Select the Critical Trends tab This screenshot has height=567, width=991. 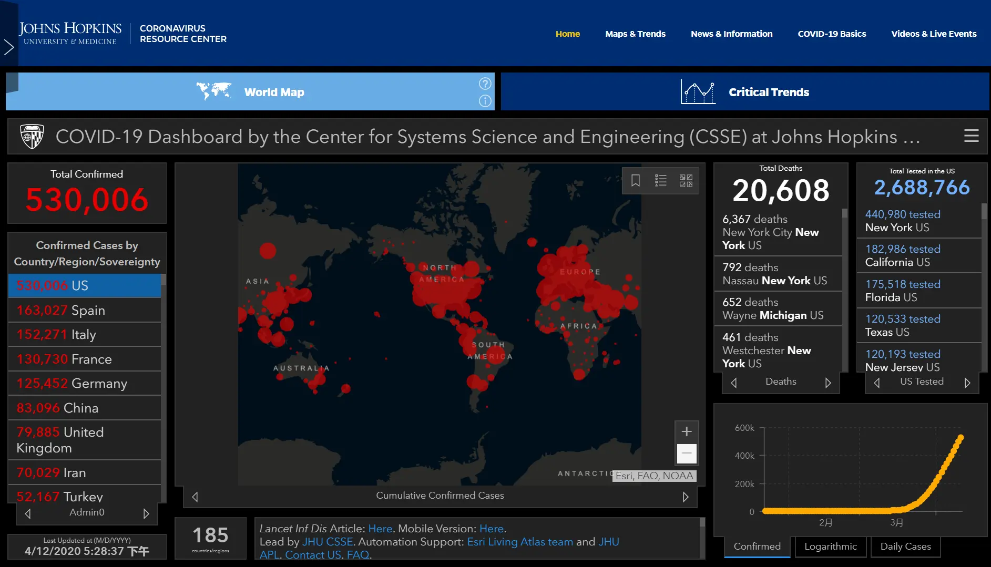tap(745, 91)
